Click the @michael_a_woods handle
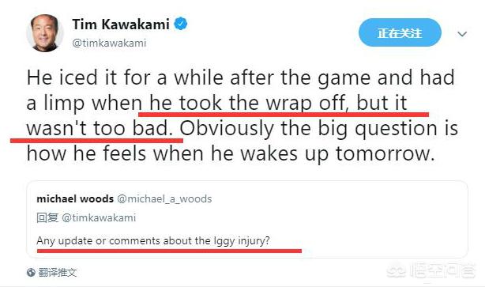The height and width of the screenshot is (287, 485). (164, 198)
